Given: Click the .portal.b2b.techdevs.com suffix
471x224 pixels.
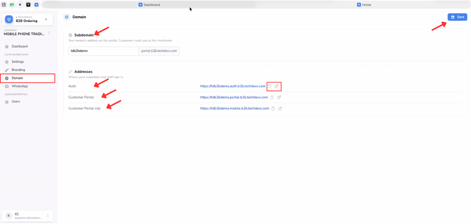Looking at the screenshot, I should [159, 51].
